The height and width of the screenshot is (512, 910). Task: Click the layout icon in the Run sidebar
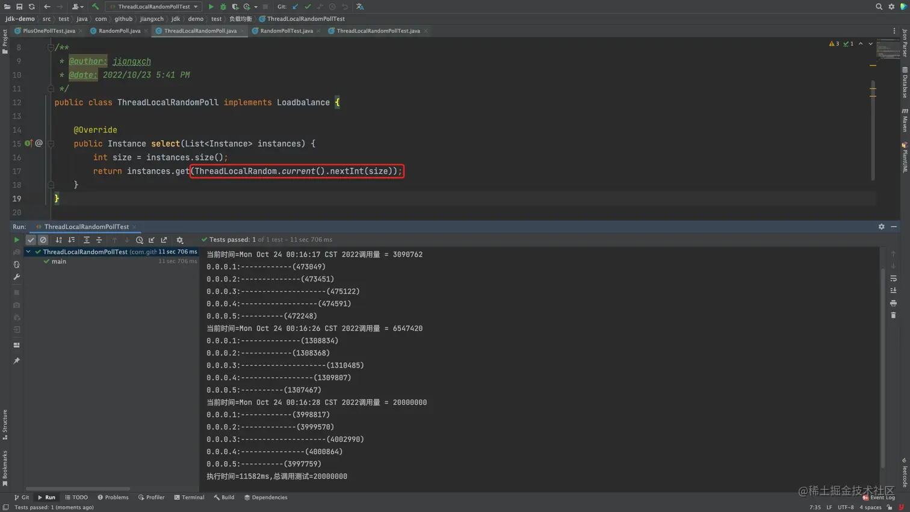click(17, 345)
